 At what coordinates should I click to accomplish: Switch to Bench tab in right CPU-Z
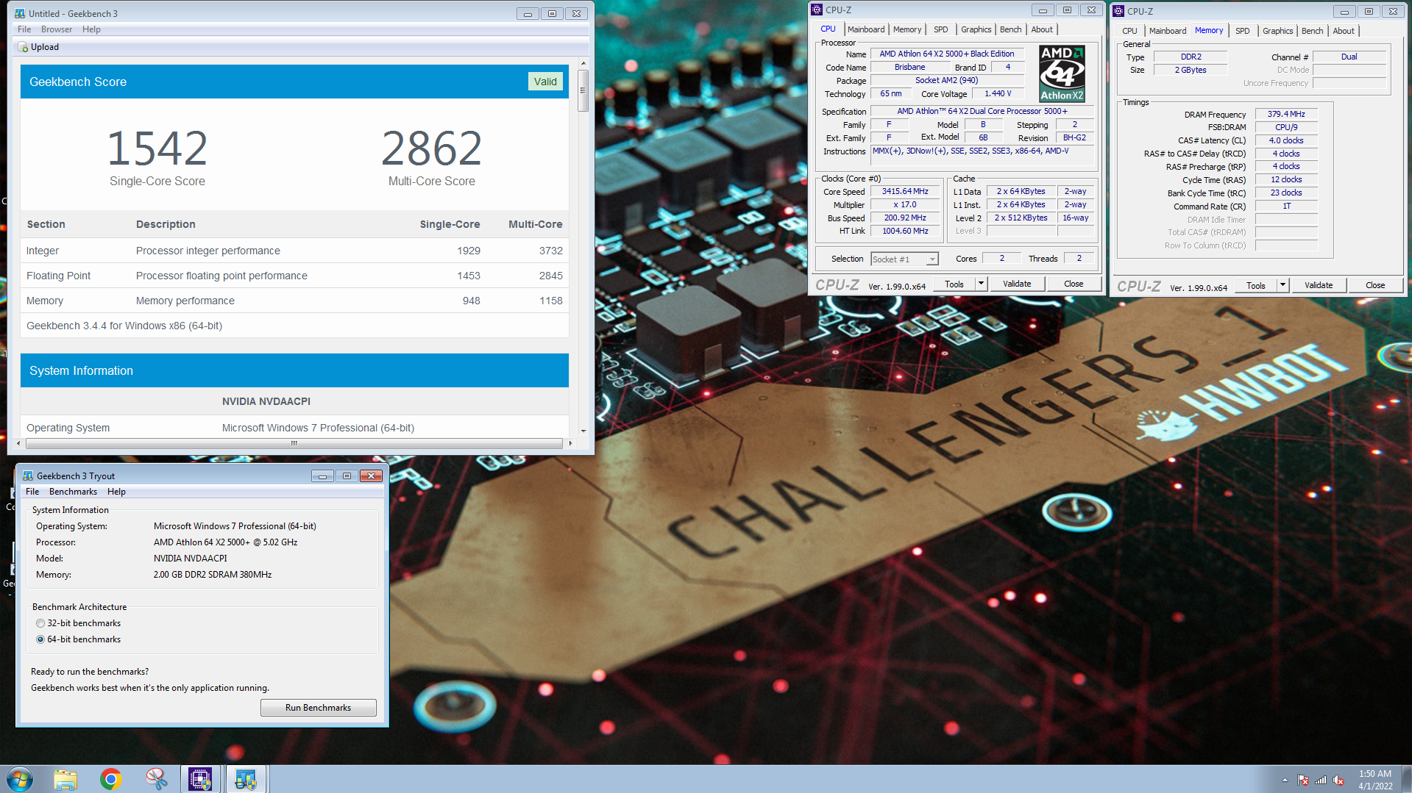1313,31
